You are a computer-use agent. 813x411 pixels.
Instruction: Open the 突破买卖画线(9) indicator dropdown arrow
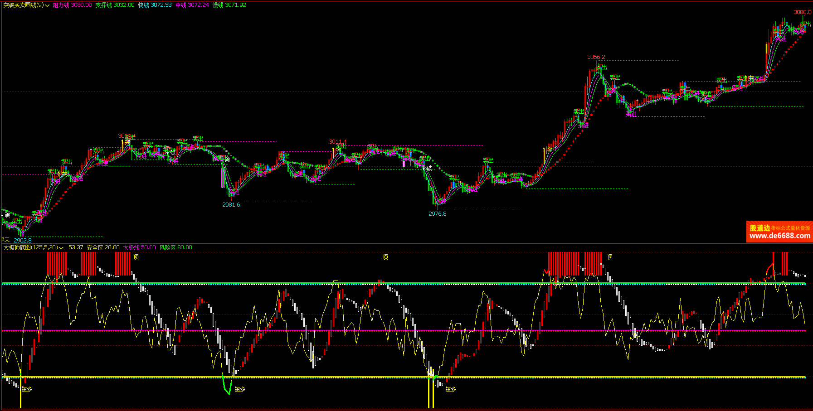(x=47, y=5)
